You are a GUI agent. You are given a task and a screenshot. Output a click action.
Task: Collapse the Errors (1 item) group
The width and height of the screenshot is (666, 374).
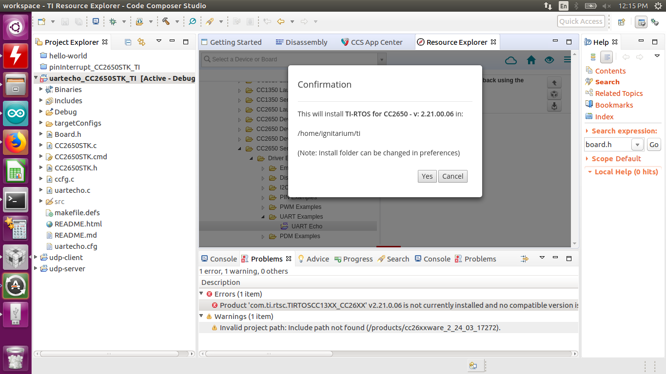point(201,294)
